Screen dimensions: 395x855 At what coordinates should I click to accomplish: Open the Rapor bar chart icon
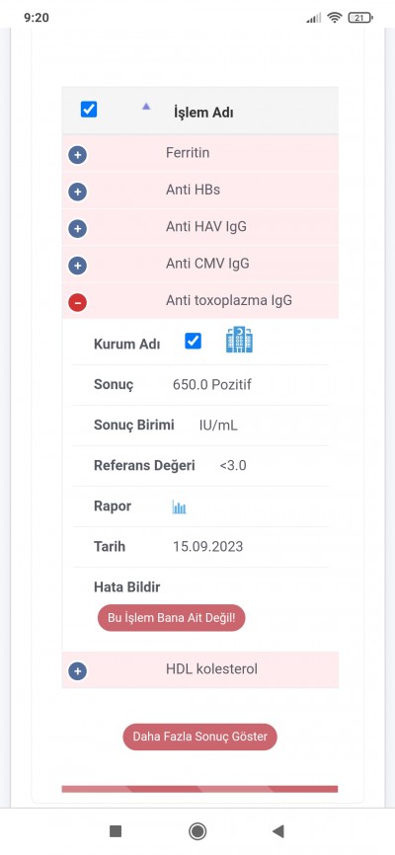click(x=179, y=507)
